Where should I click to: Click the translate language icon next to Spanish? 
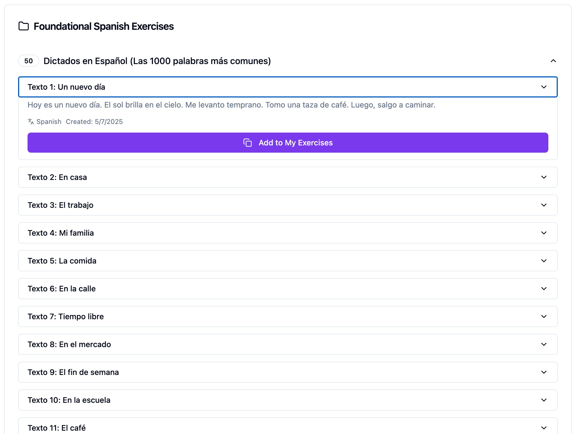(31, 122)
